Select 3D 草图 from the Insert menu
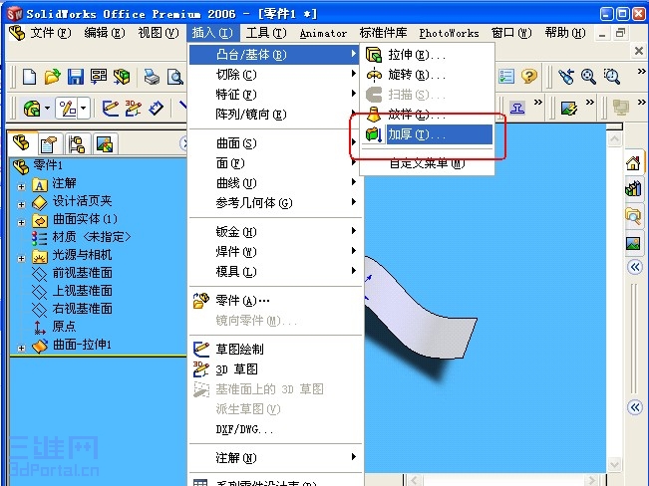649x486 pixels. (x=275, y=368)
